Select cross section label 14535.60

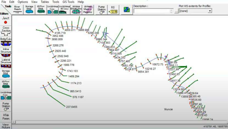(x=196, y=100)
